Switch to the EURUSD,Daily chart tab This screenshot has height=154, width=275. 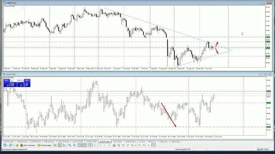coord(22,142)
